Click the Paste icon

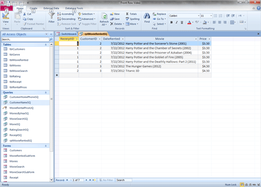pyautogui.click(x=17, y=17)
